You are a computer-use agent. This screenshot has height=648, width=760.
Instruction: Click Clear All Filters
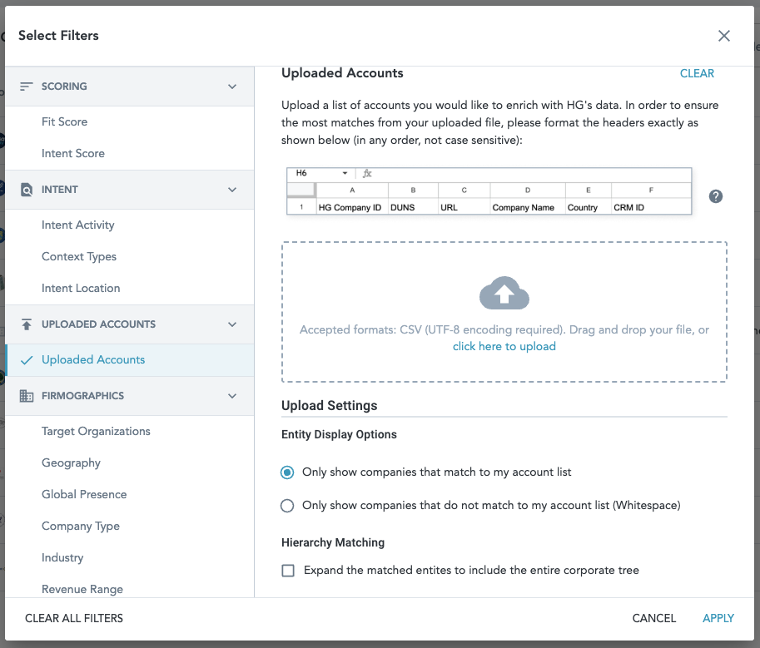click(74, 618)
